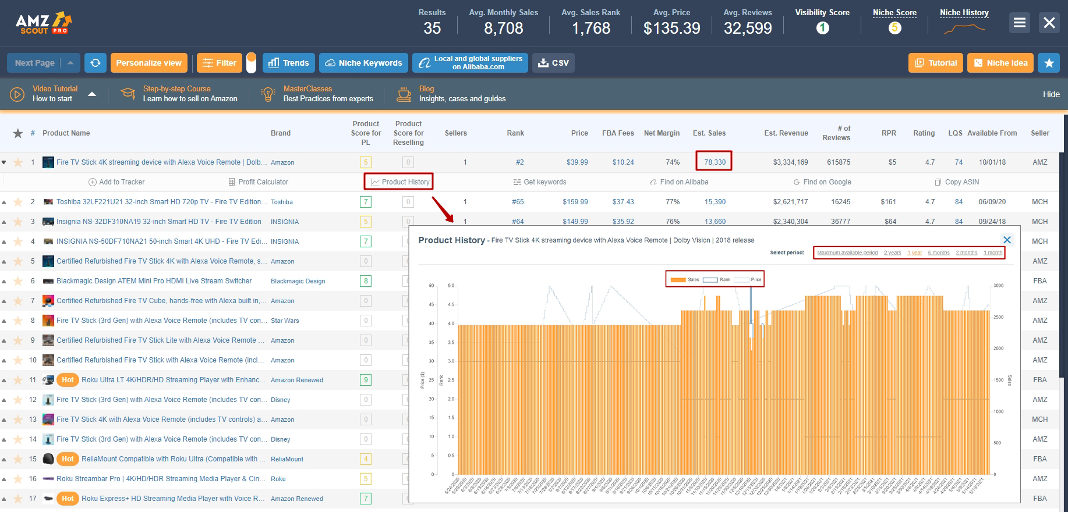Open the hamburger menu icon
1068x512 pixels.
1019,23
